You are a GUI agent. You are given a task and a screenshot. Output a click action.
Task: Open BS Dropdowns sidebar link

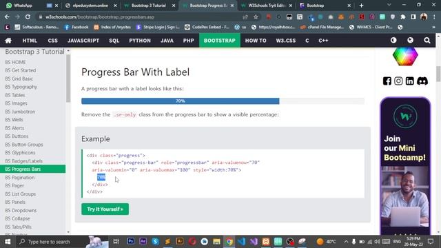[x=21, y=211]
